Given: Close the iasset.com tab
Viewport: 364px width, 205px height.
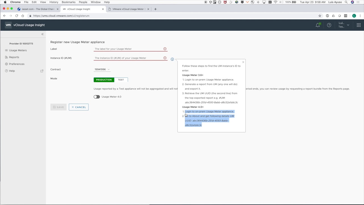Looking at the screenshot, I should click(x=57, y=9).
